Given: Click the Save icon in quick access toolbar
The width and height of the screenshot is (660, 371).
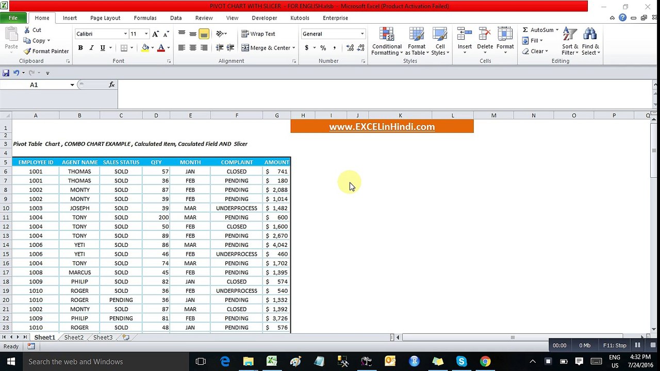Looking at the screenshot, I should (x=6, y=73).
